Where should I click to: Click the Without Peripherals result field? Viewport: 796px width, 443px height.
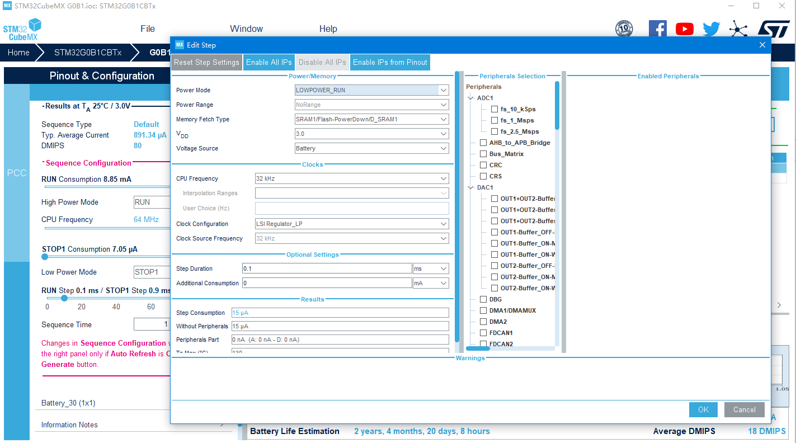340,326
